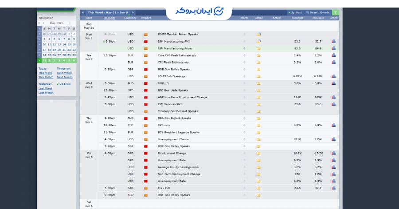Open detail folder for ISM Manufacturing PMI
399x209 pixels.
[258, 41]
